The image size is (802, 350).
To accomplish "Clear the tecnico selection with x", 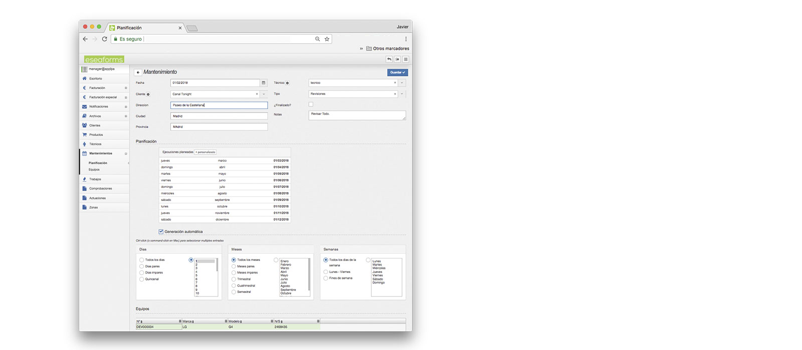I will coord(395,83).
